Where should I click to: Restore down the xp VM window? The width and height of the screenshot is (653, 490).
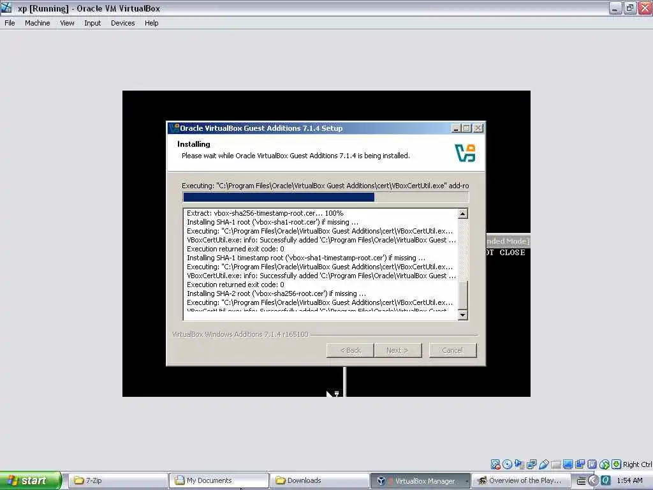630,8
